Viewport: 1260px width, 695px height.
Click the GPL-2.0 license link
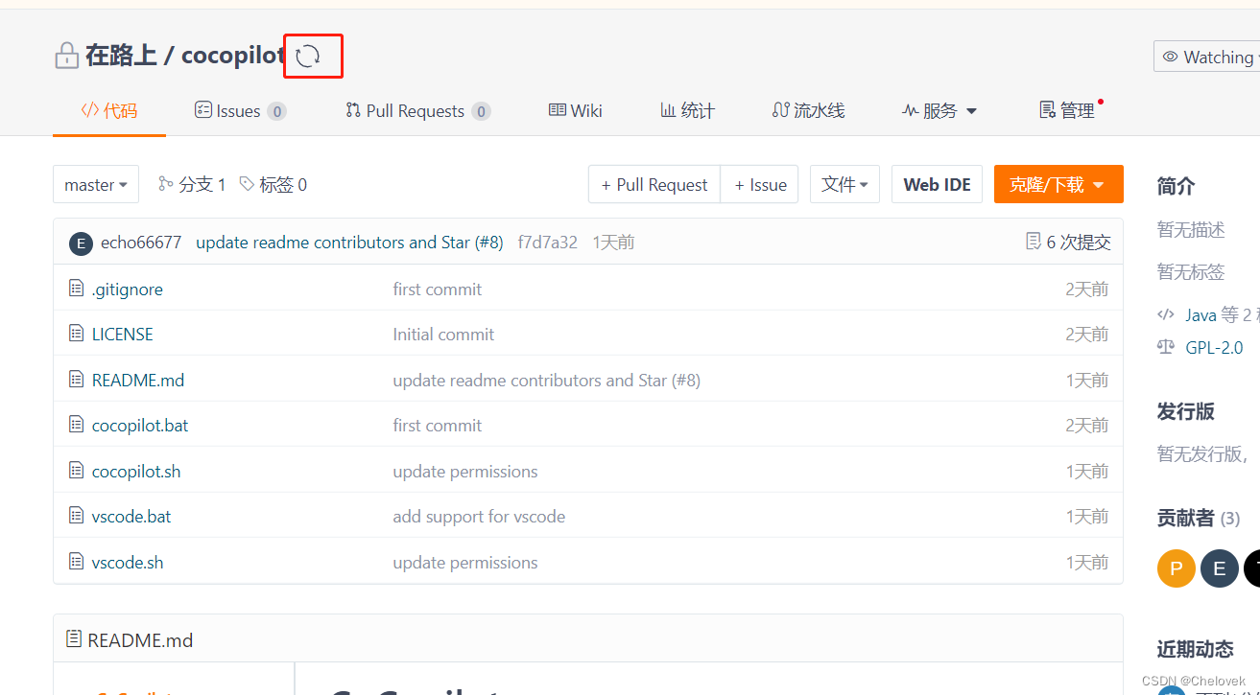[x=1214, y=348]
